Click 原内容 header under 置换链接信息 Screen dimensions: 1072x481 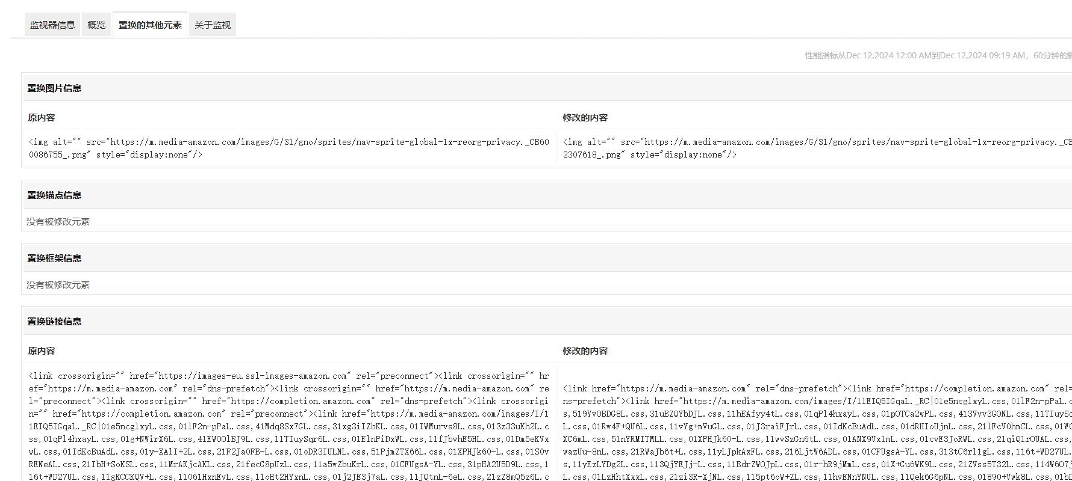42,351
